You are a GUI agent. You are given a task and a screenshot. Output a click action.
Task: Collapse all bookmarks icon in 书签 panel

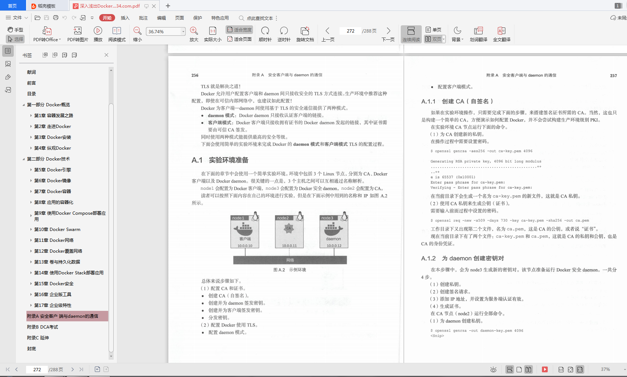(x=55, y=55)
